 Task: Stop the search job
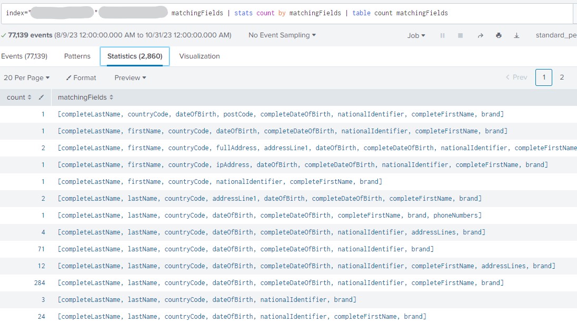(x=460, y=35)
